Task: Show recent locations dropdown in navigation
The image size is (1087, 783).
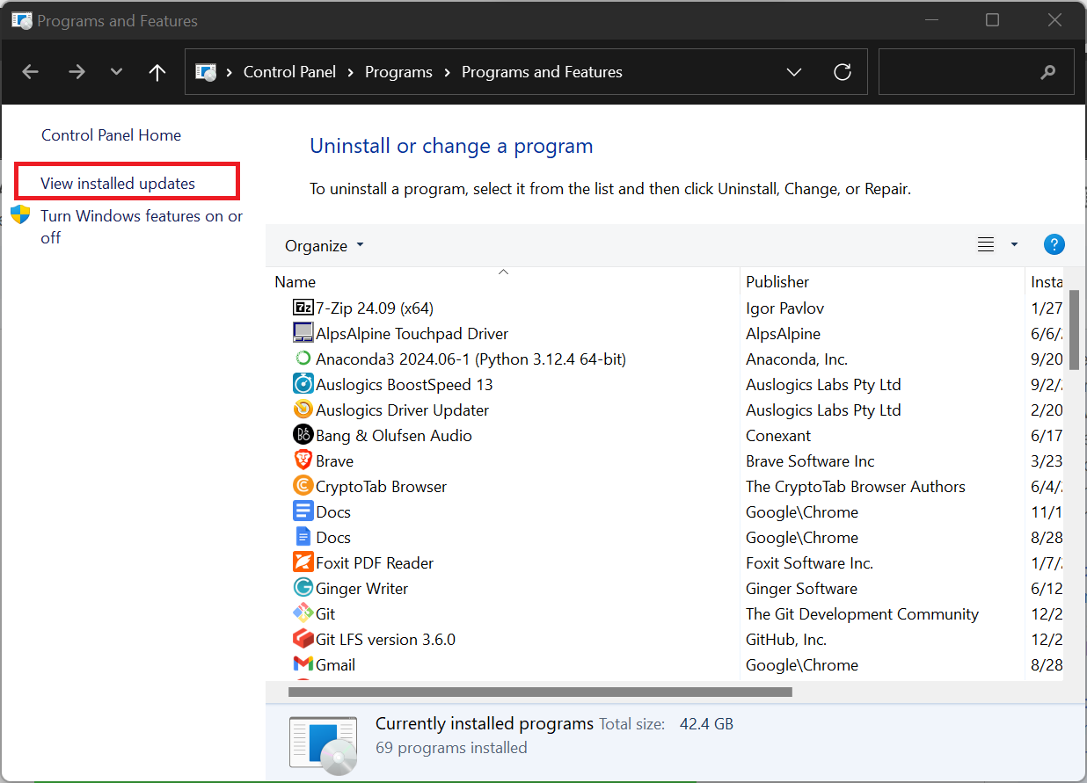Action: click(116, 72)
